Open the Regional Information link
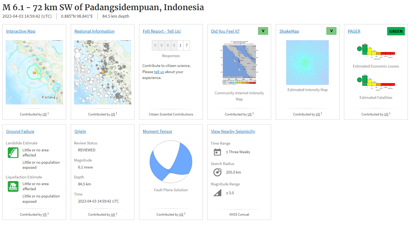 click(x=94, y=31)
